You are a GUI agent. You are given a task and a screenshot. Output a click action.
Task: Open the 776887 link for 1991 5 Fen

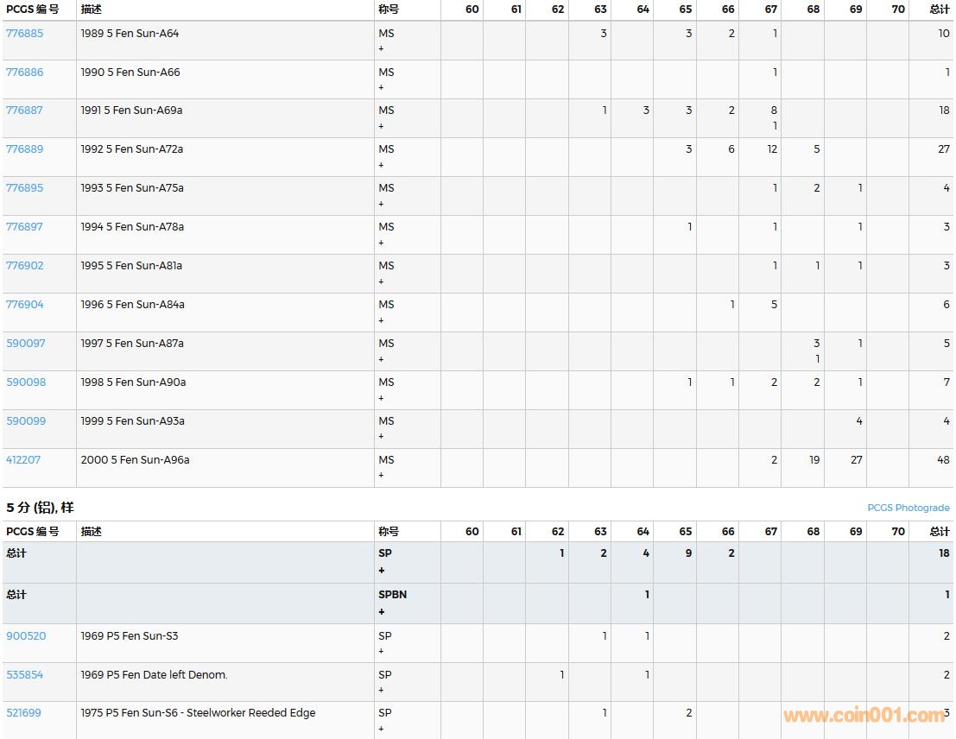[x=24, y=111]
